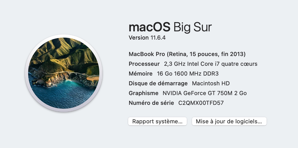Click the "Big Sur" name in the title
This screenshot has width=298, height=148.
[x=192, y=27]
